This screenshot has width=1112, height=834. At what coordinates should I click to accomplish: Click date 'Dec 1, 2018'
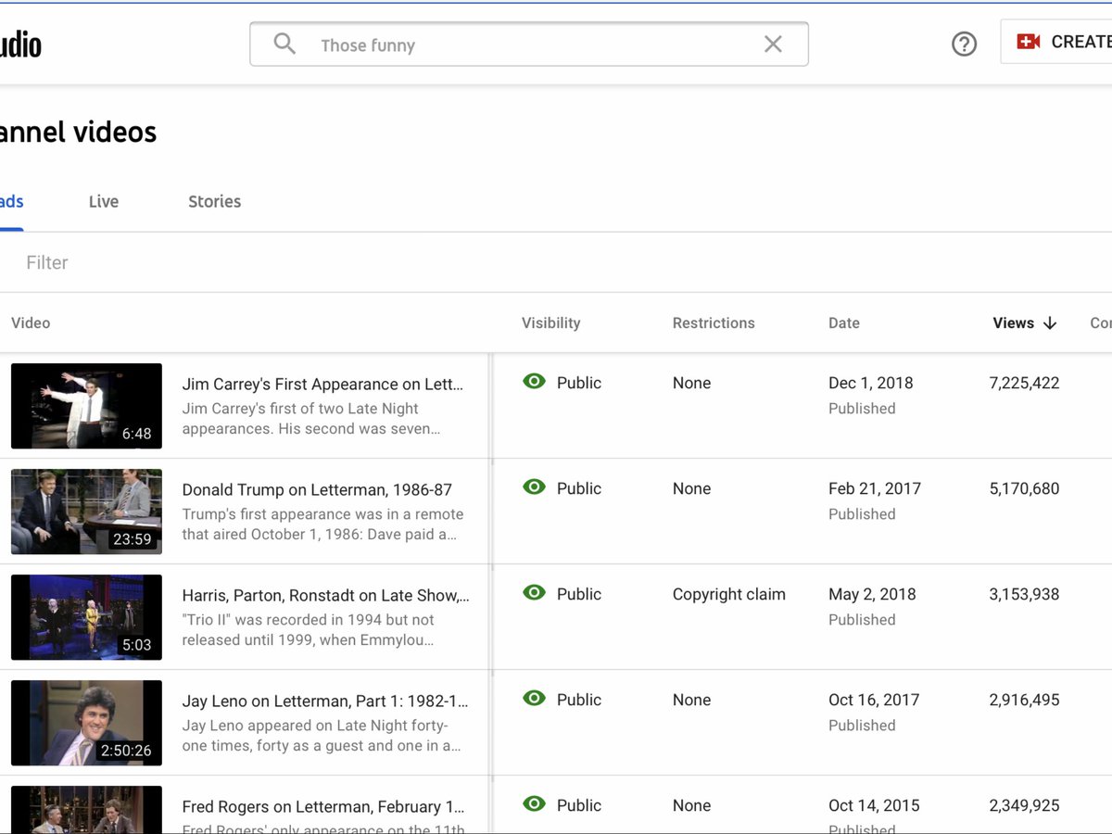871,383
